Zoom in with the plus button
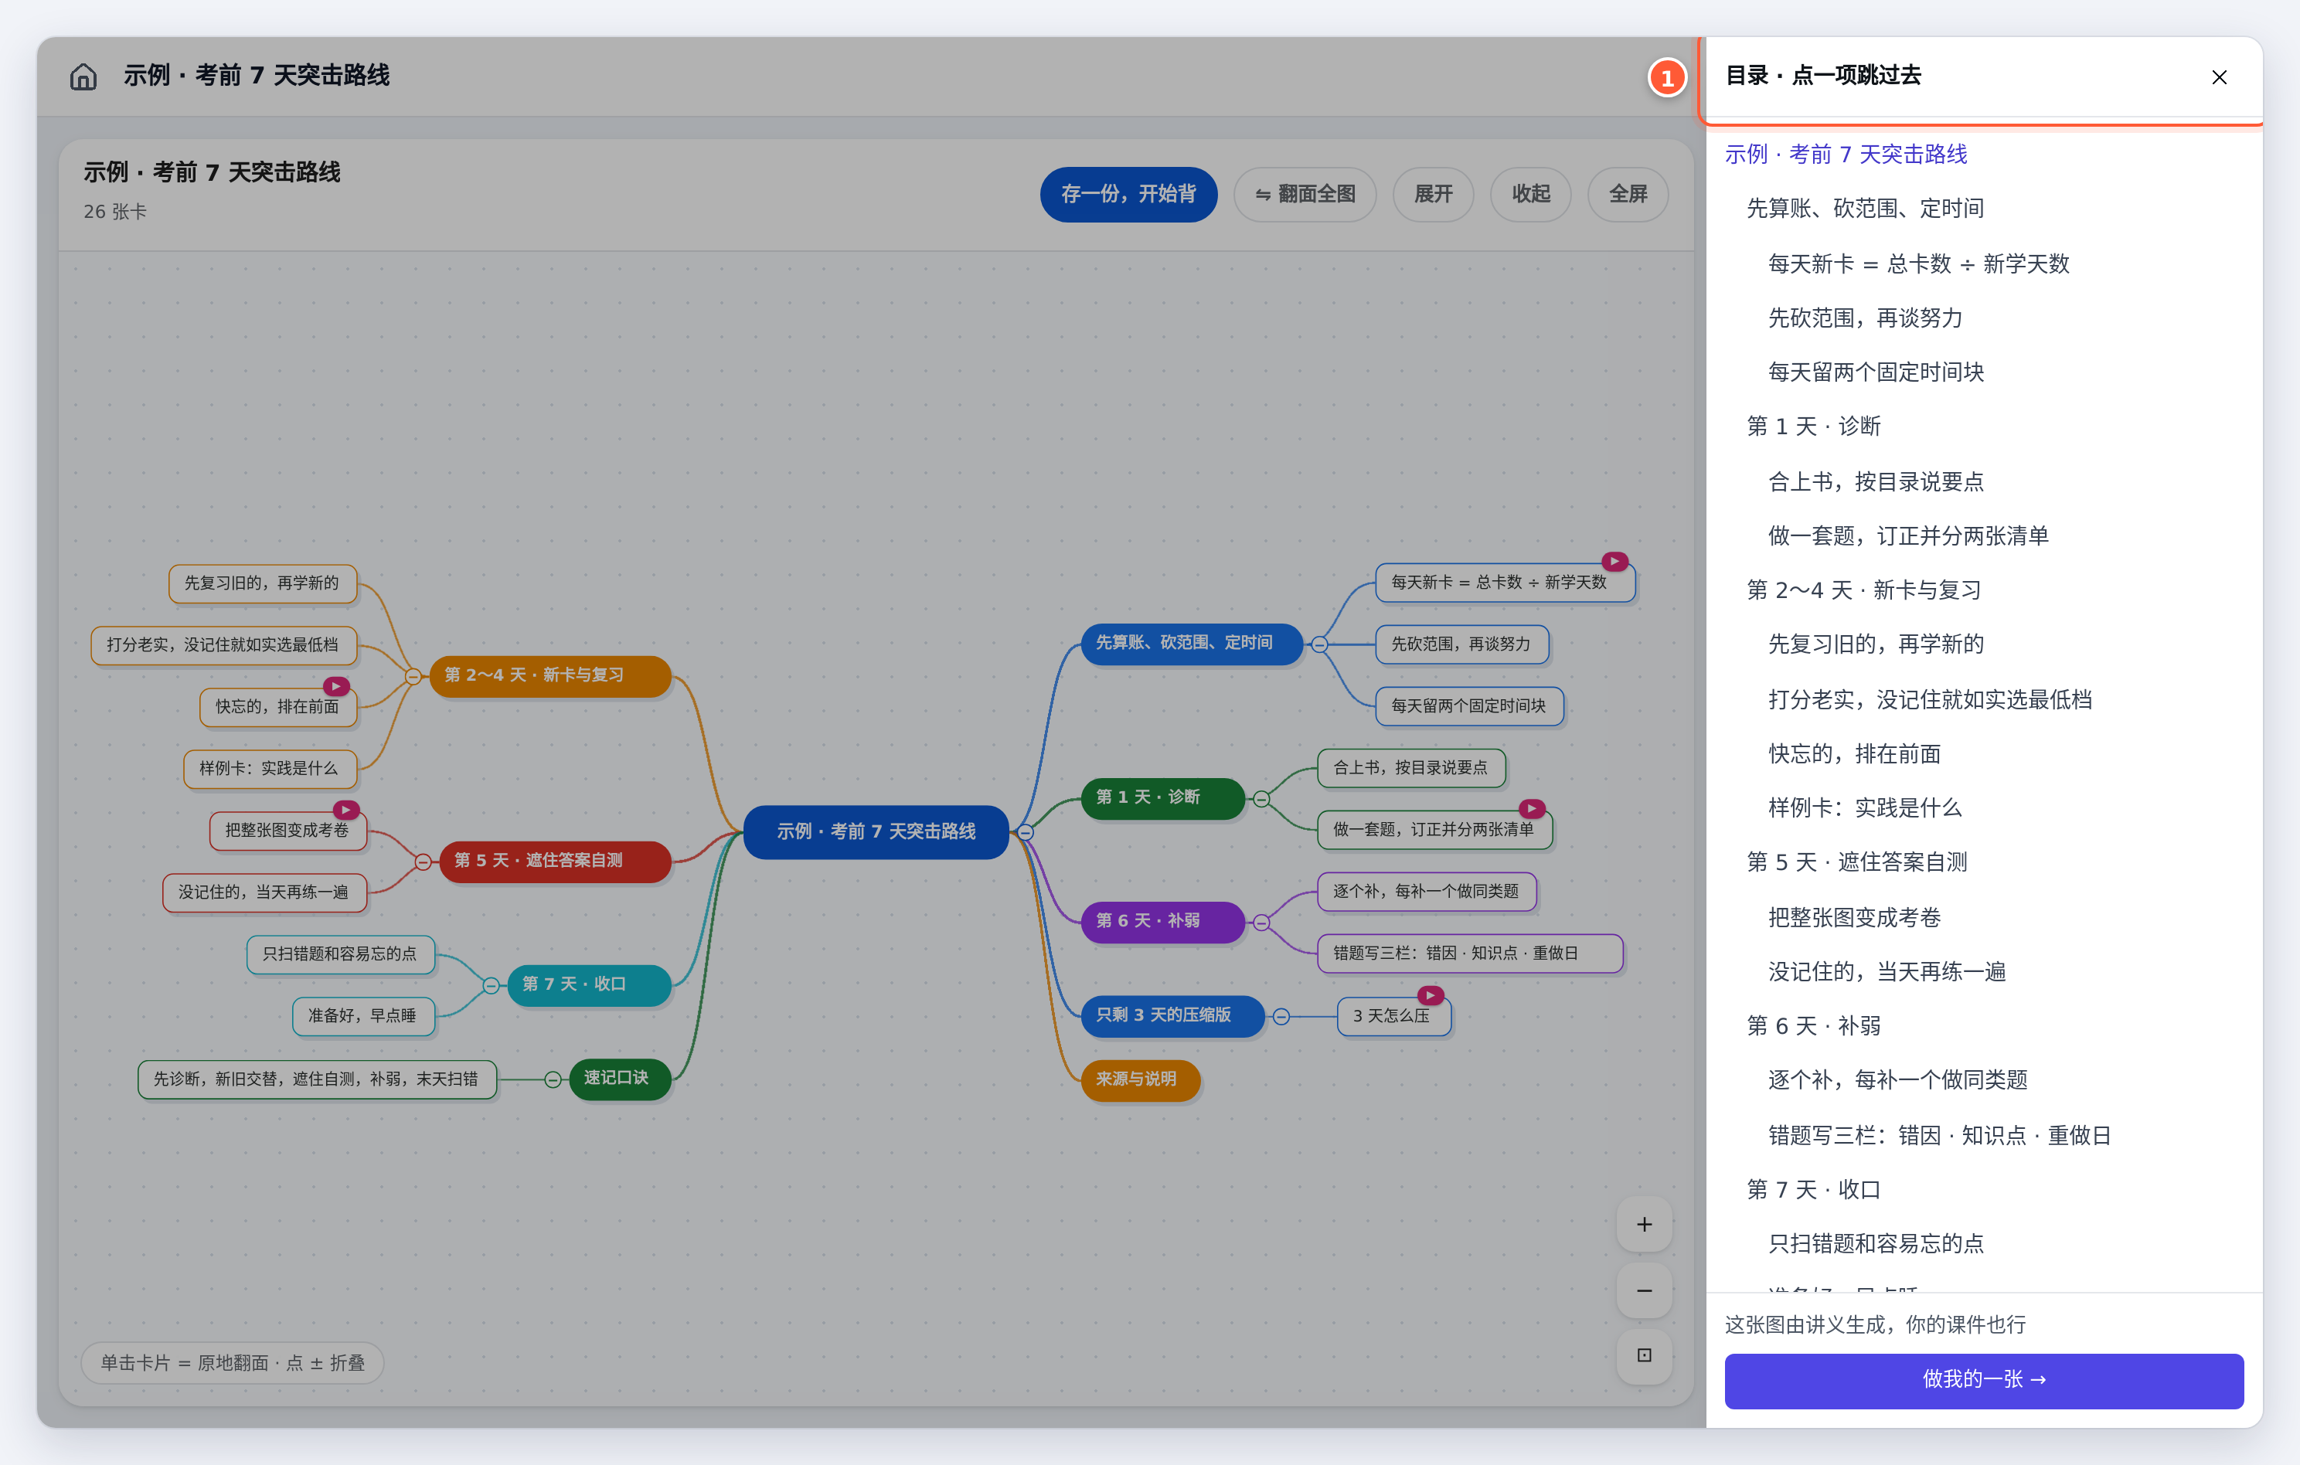The height and width of the screenshot is (1465, 2300). pos(1644,1225)
